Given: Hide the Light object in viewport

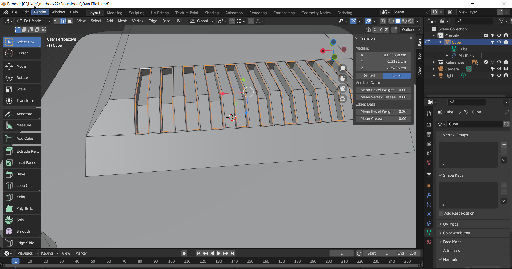Looking at the screenshot, I should [499, 75].
